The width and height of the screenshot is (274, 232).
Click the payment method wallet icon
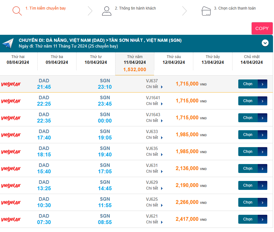[x=206, y=11]
